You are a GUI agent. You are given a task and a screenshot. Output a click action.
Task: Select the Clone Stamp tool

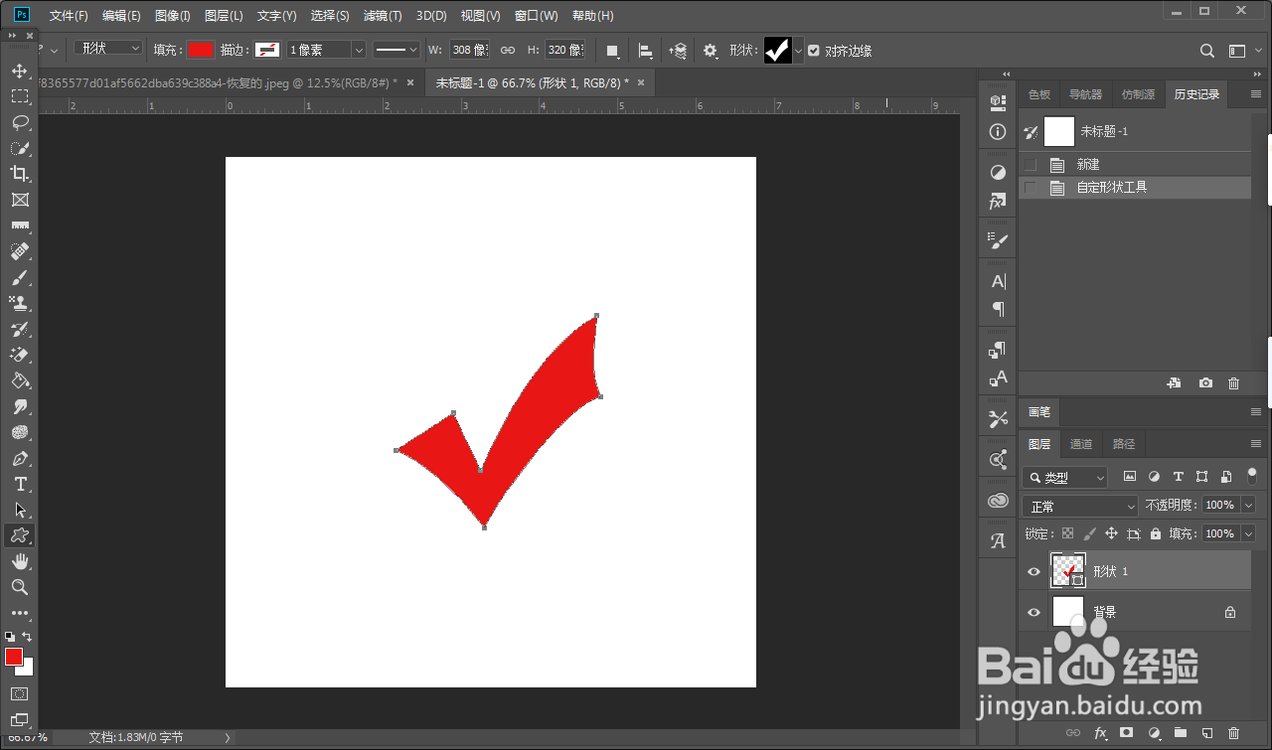19,303
